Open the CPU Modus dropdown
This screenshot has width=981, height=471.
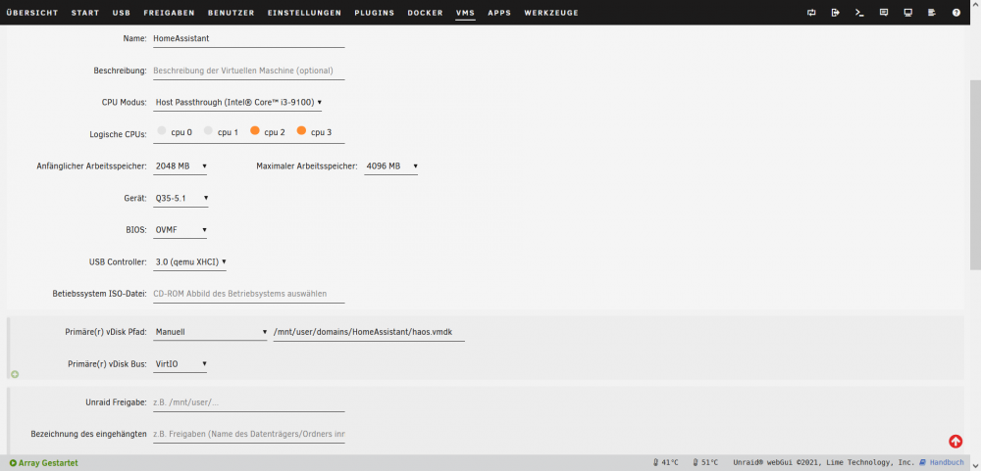click(237, 102)
